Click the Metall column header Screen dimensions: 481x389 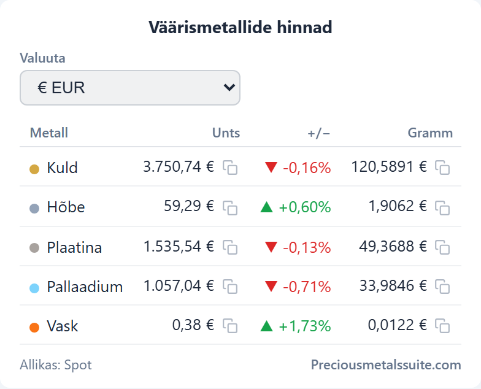coord(49,133)
